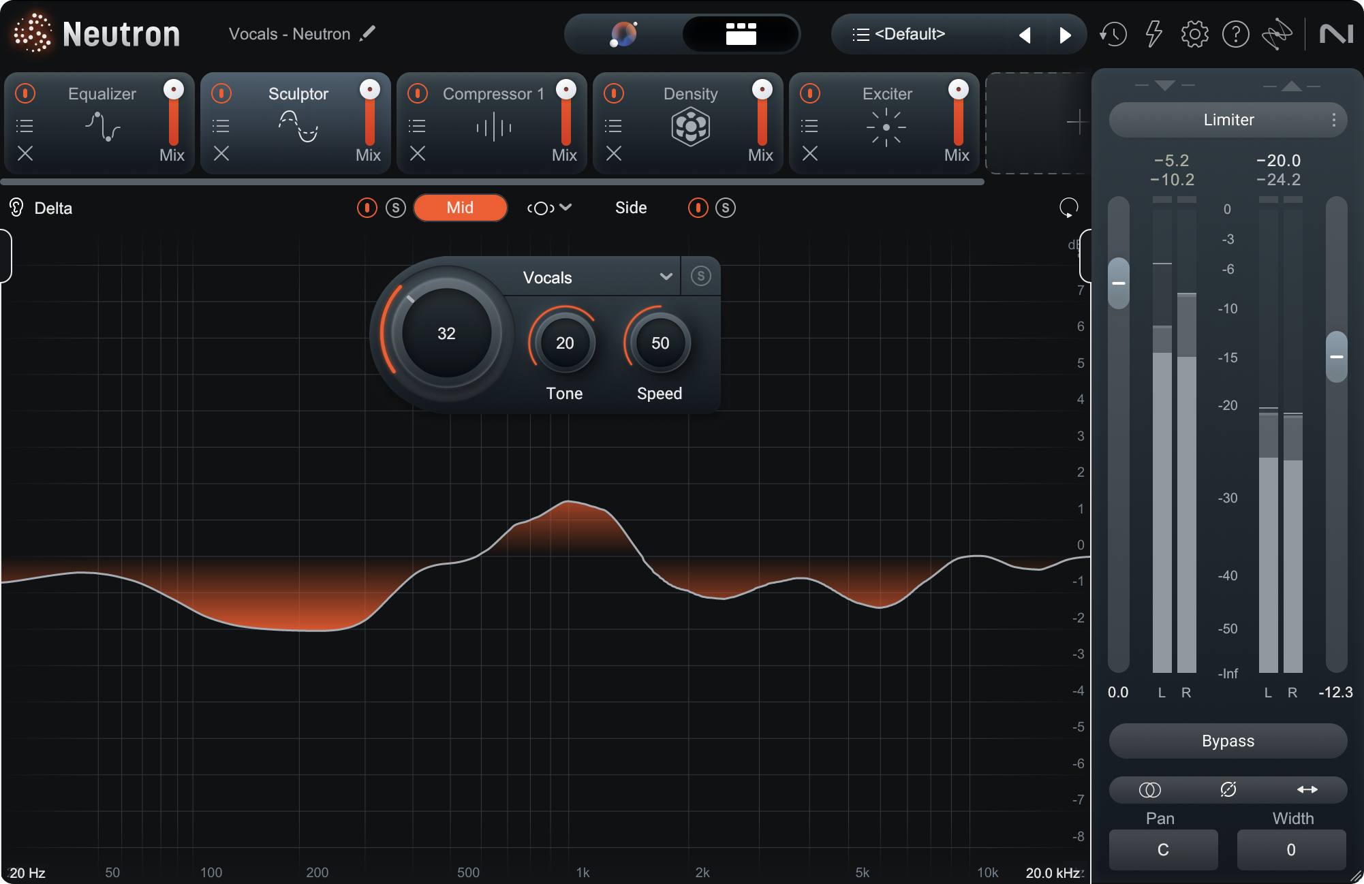Click the Equalizer curve icon
This screenshot has height=884, width=1364.
[x=103, y=127]
